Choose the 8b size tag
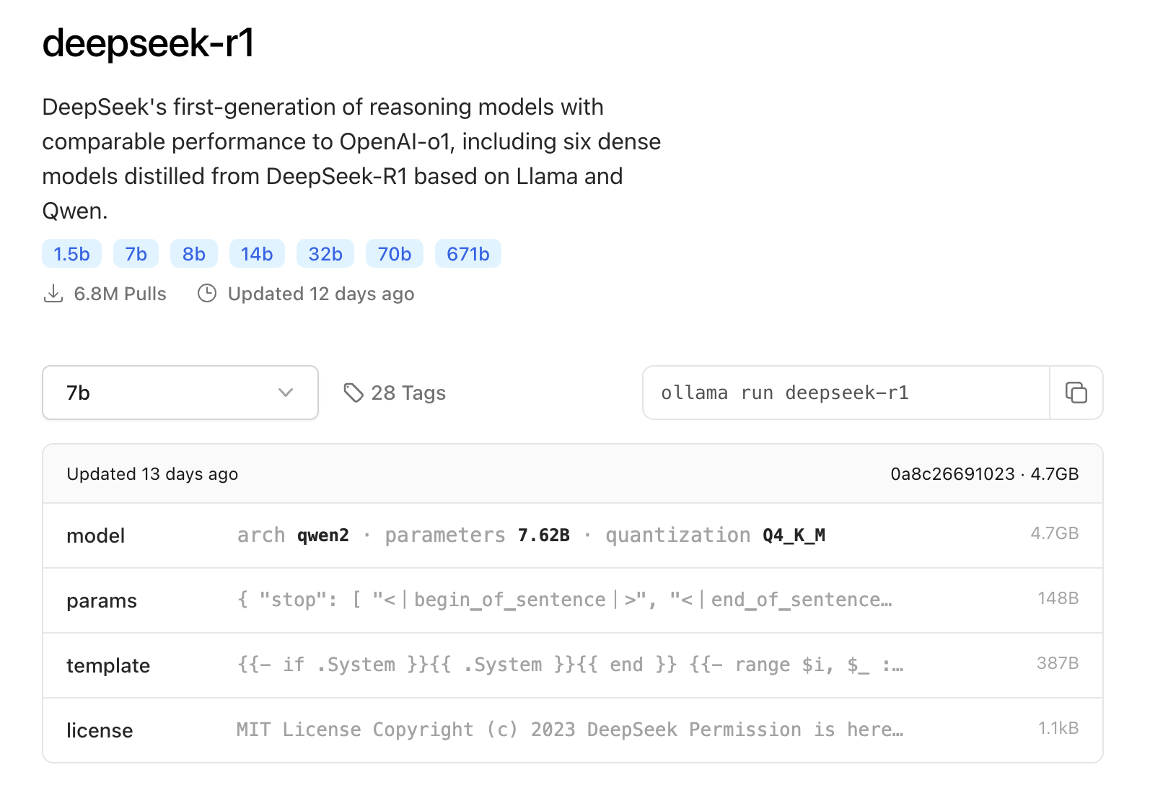The width and height of the screenshot is (1150, 788). click(x=193, y=254)
